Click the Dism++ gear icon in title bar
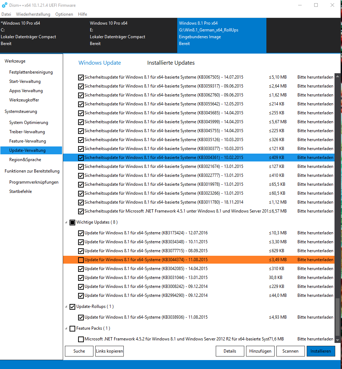Viewport: 342px width, 369px height. [x=5, y=5]
